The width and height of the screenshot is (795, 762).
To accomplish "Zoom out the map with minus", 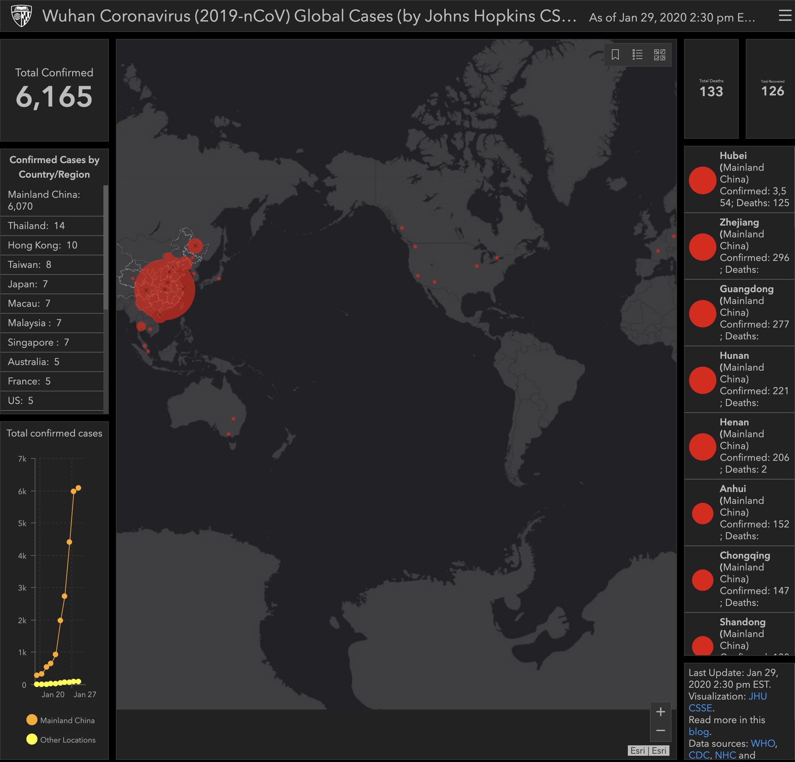I will [x=660, y=730].
